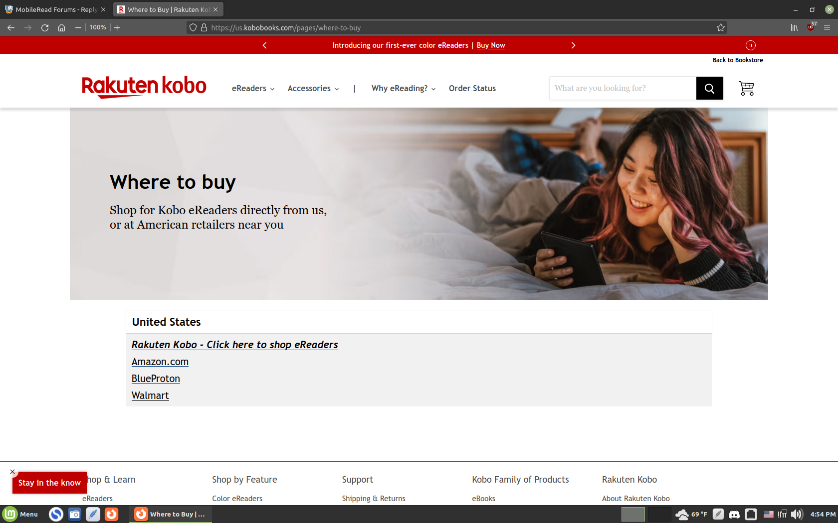This screenshot has height=523, width=838.
Task: Open the uBlock extension icon
Action: point(811,27)
